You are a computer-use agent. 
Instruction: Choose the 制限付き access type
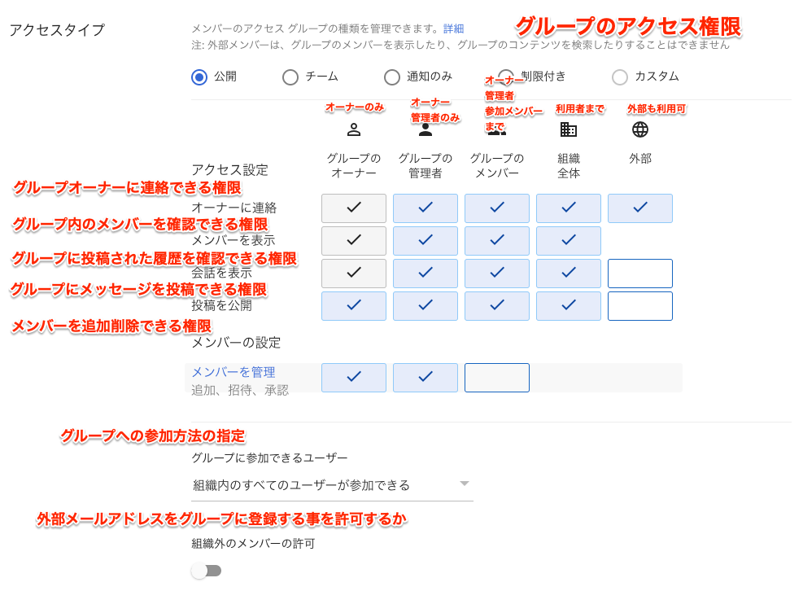pyautogui.click(x=506, y=77)
